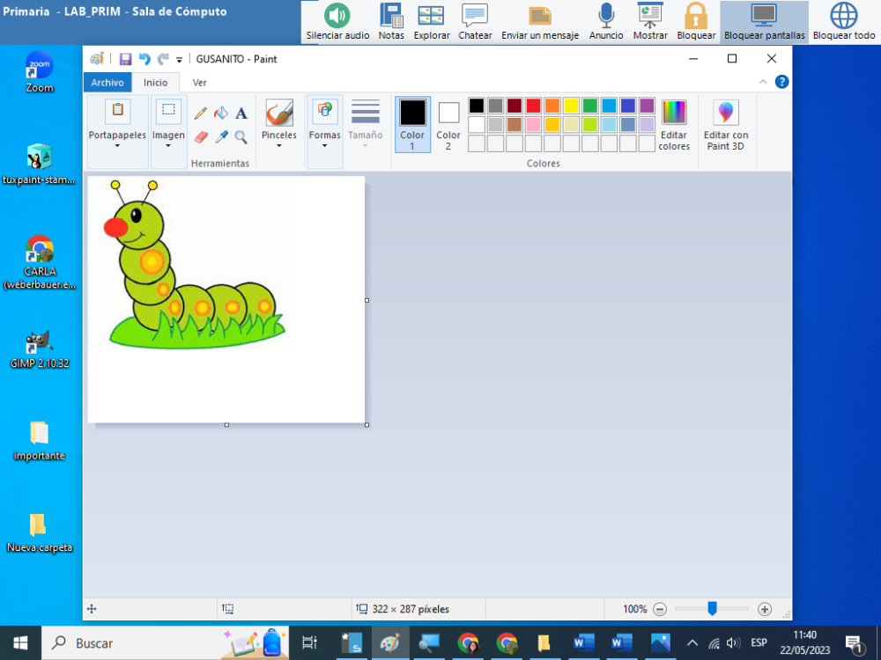
Task: Select the Magnifier tool
Action: click(x=241, y=137)
